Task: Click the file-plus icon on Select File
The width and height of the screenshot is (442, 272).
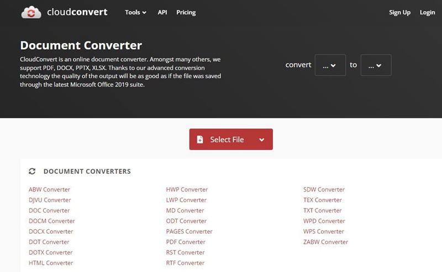Action: point(200,140)
